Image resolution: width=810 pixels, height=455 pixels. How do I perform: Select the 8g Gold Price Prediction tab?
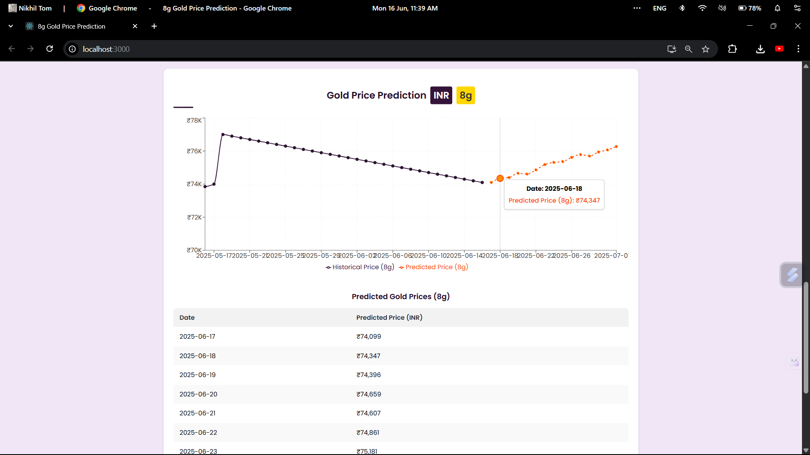coord(72,26)
